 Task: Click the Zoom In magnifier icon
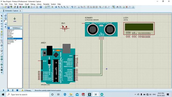[x=59, y=7]
